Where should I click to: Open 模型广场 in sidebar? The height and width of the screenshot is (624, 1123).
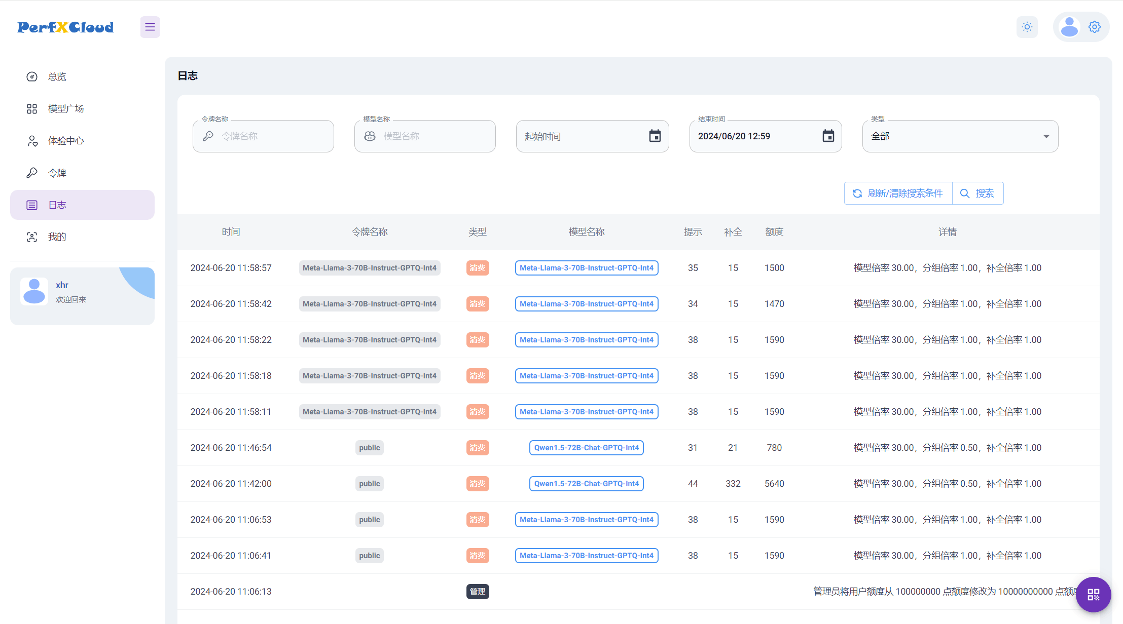(82, 108)
